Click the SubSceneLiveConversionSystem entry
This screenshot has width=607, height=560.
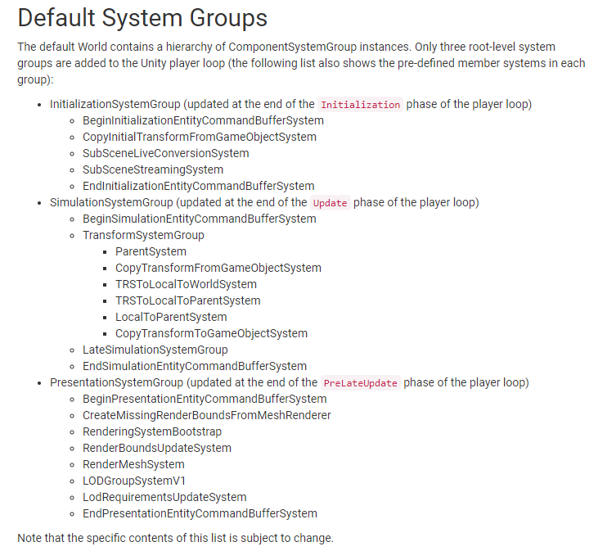[165, 153]
